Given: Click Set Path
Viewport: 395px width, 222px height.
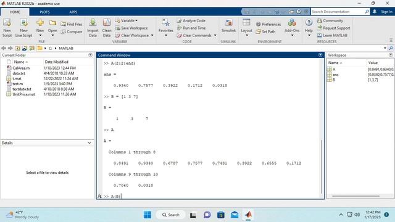Looking at the screenshot, I should coord(265,31).
